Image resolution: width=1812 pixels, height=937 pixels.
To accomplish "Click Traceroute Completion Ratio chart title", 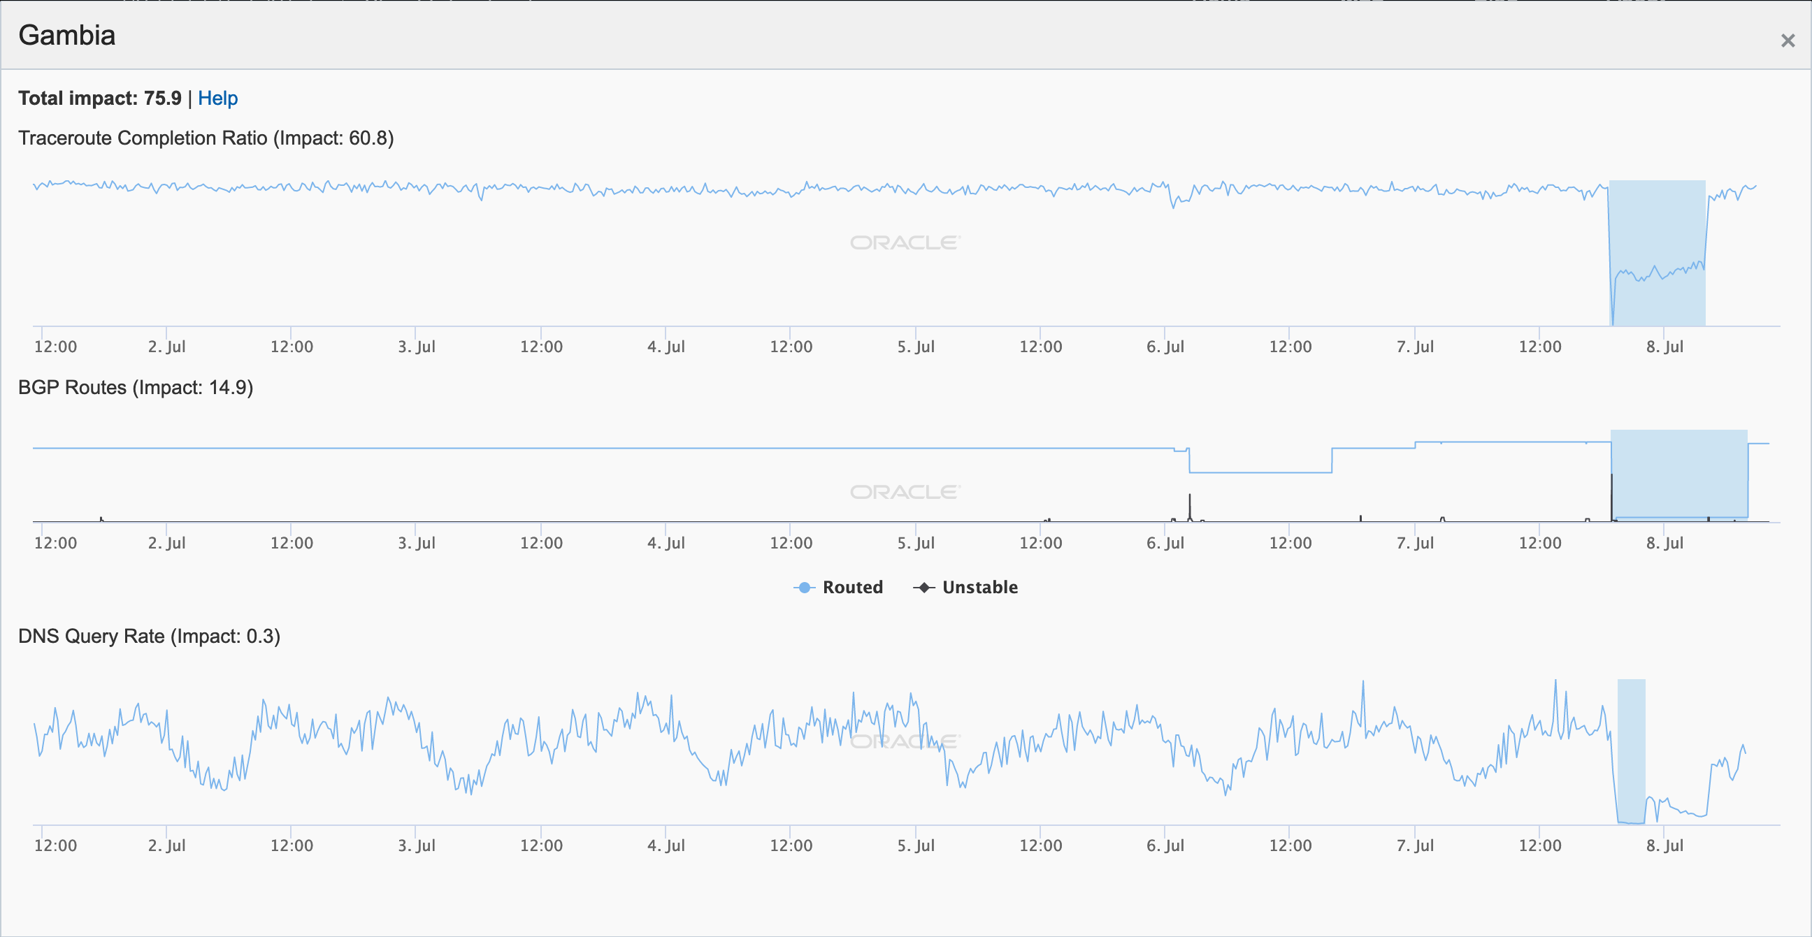I will click(206, 138).
